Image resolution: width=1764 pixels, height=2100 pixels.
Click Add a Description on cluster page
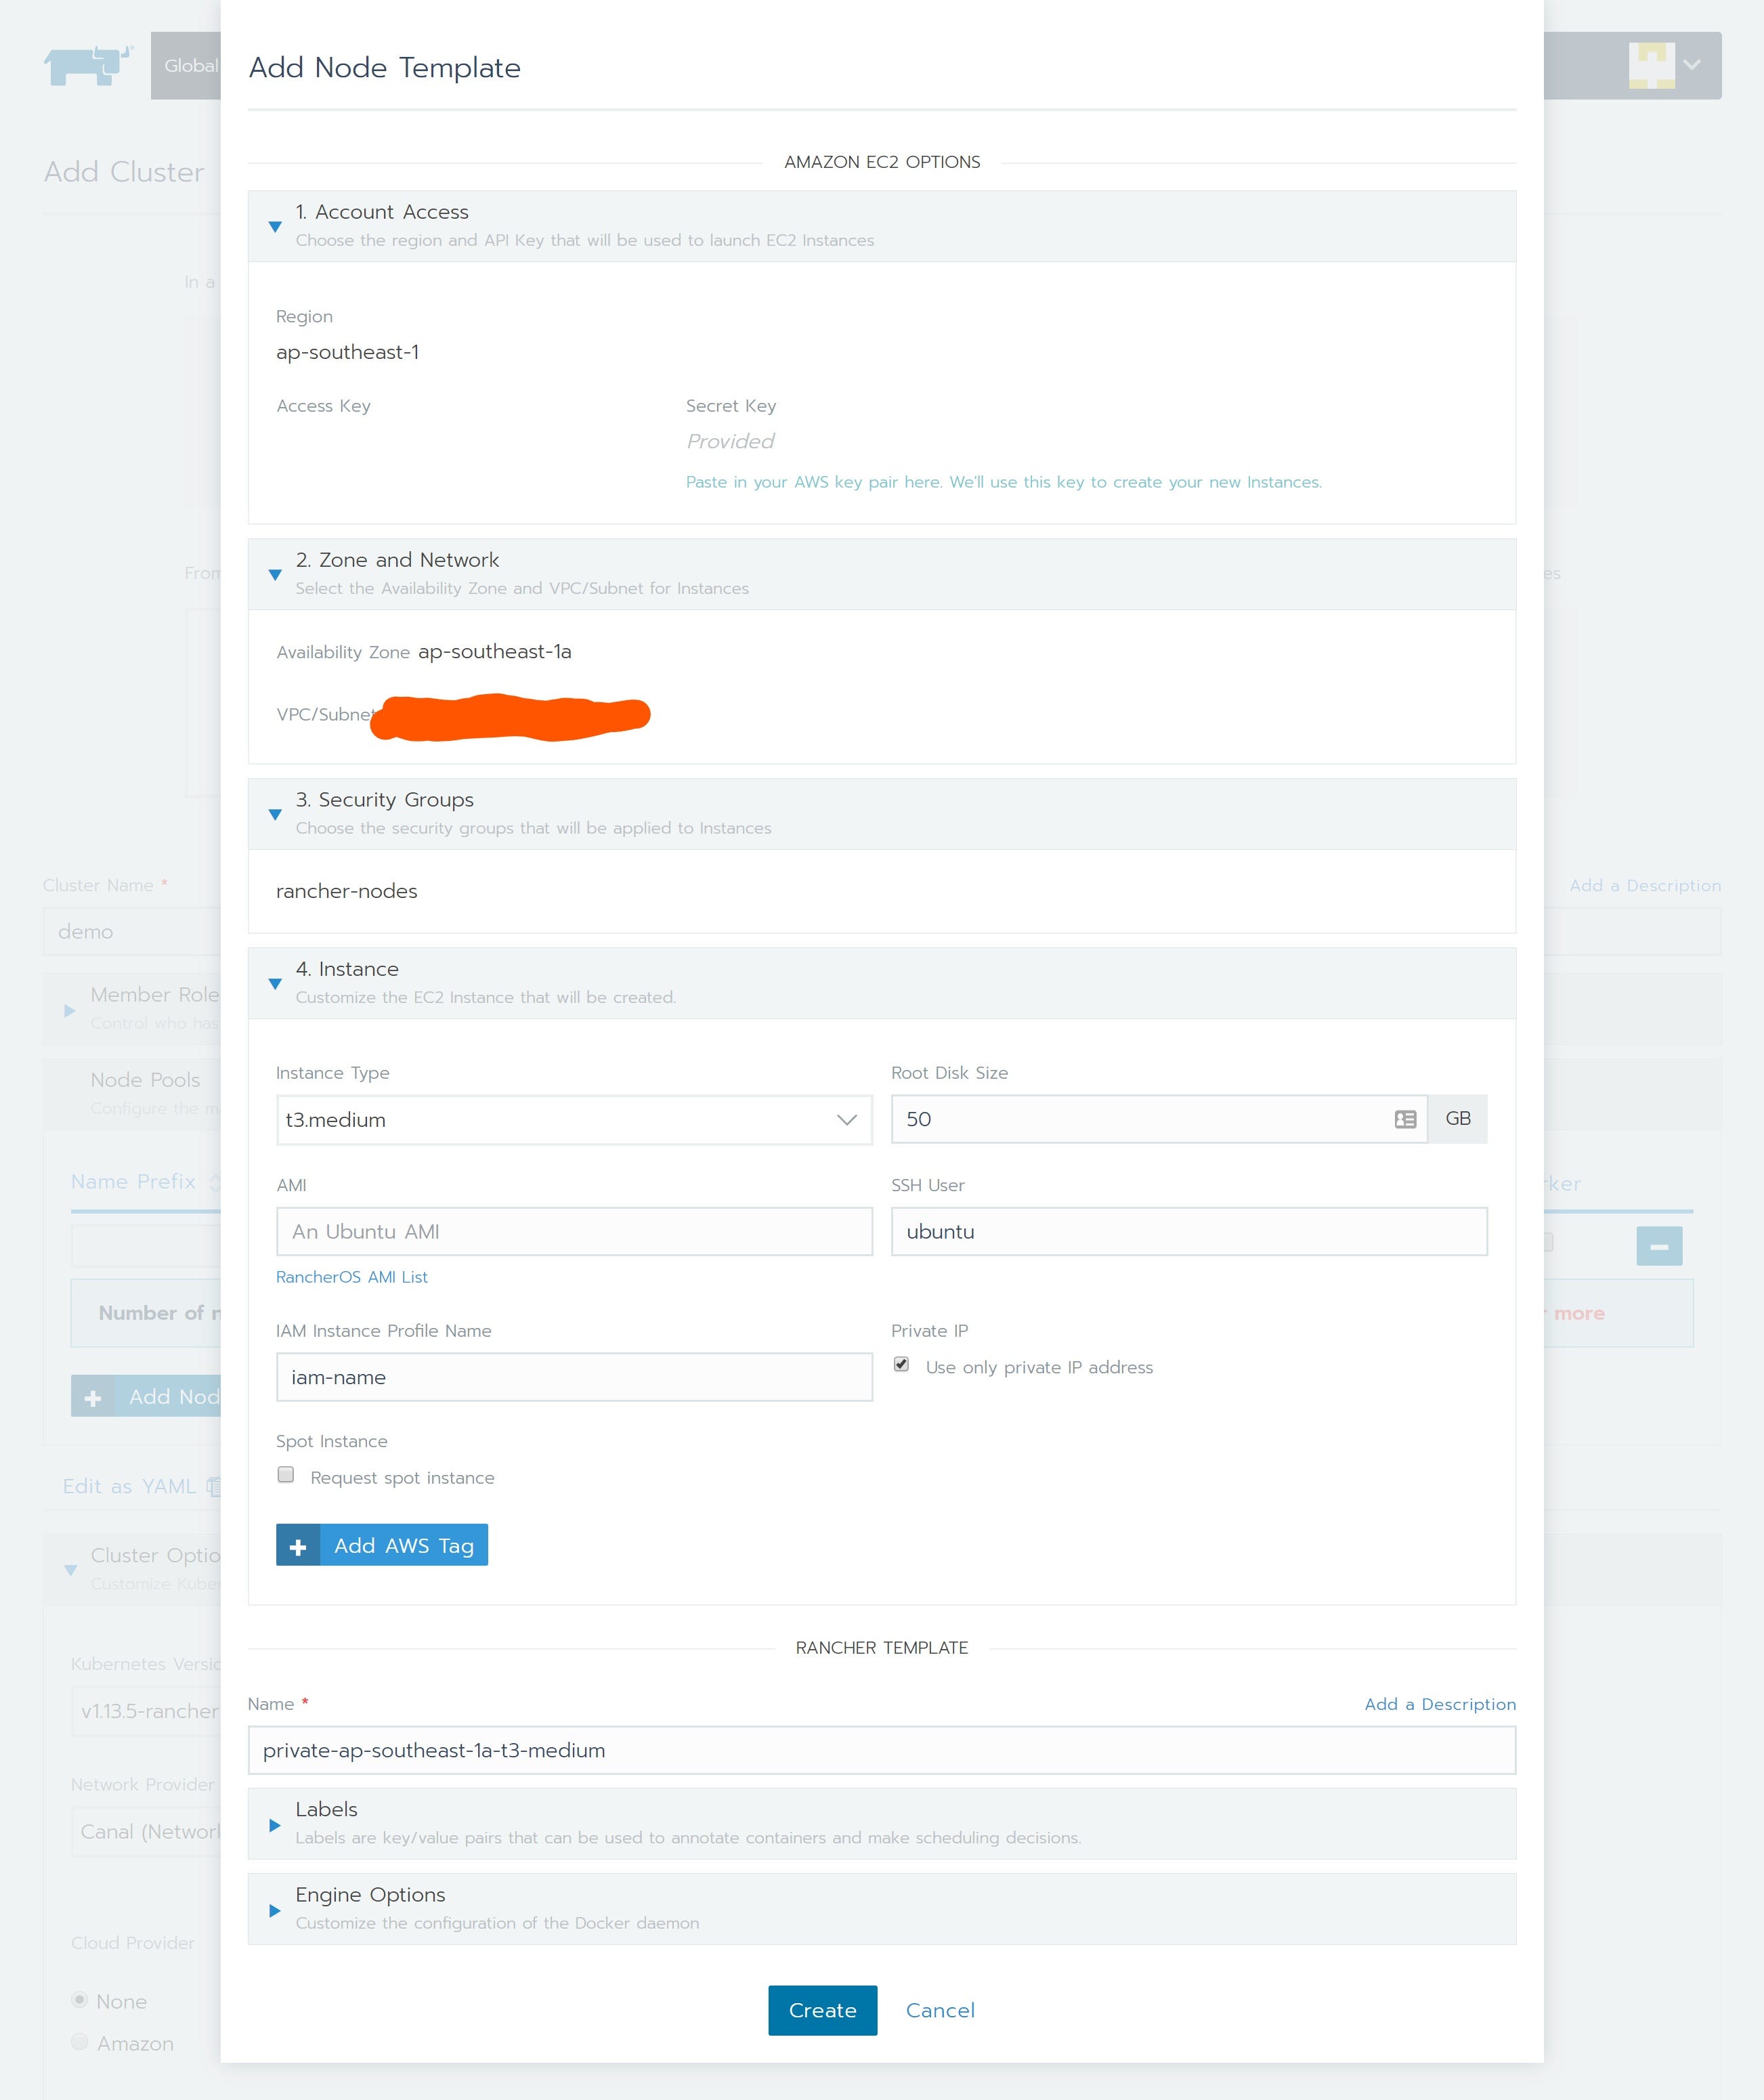pos(1645,885)
